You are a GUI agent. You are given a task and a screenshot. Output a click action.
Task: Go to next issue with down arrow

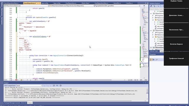31,80
